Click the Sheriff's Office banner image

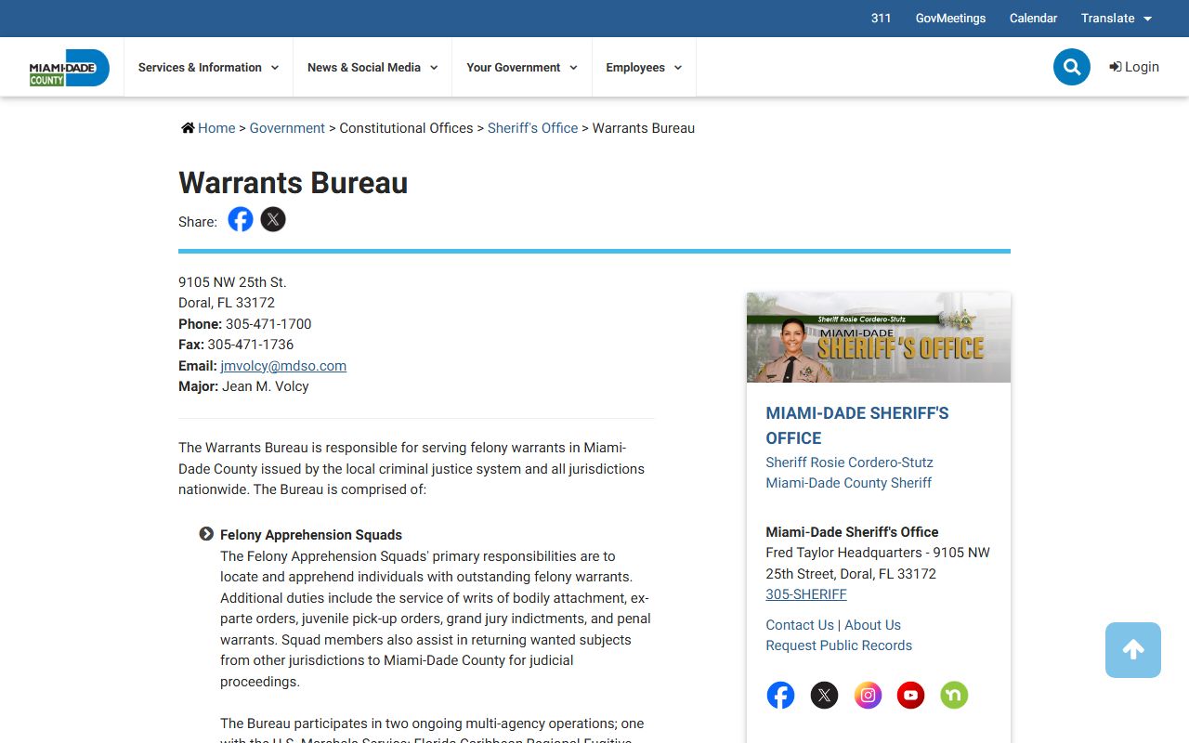(879, 337)
